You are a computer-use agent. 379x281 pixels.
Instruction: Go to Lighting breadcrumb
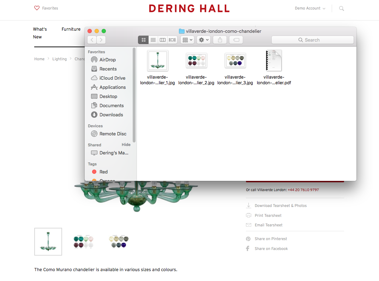click(59, 59)
